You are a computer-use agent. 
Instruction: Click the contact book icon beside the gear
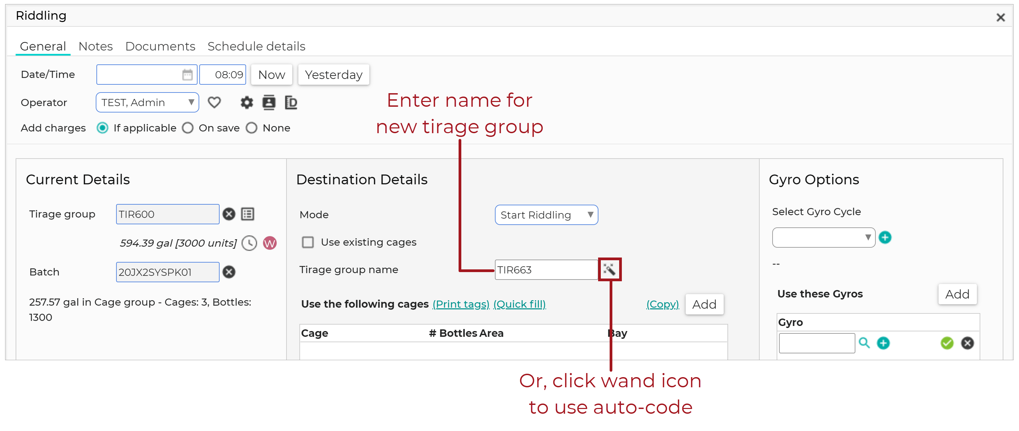(269, 103)
